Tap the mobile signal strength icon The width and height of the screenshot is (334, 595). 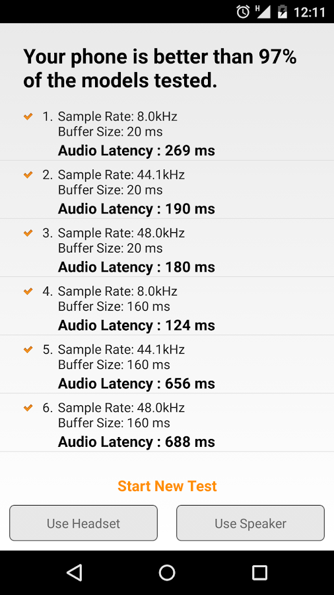(x=263, y=11)
